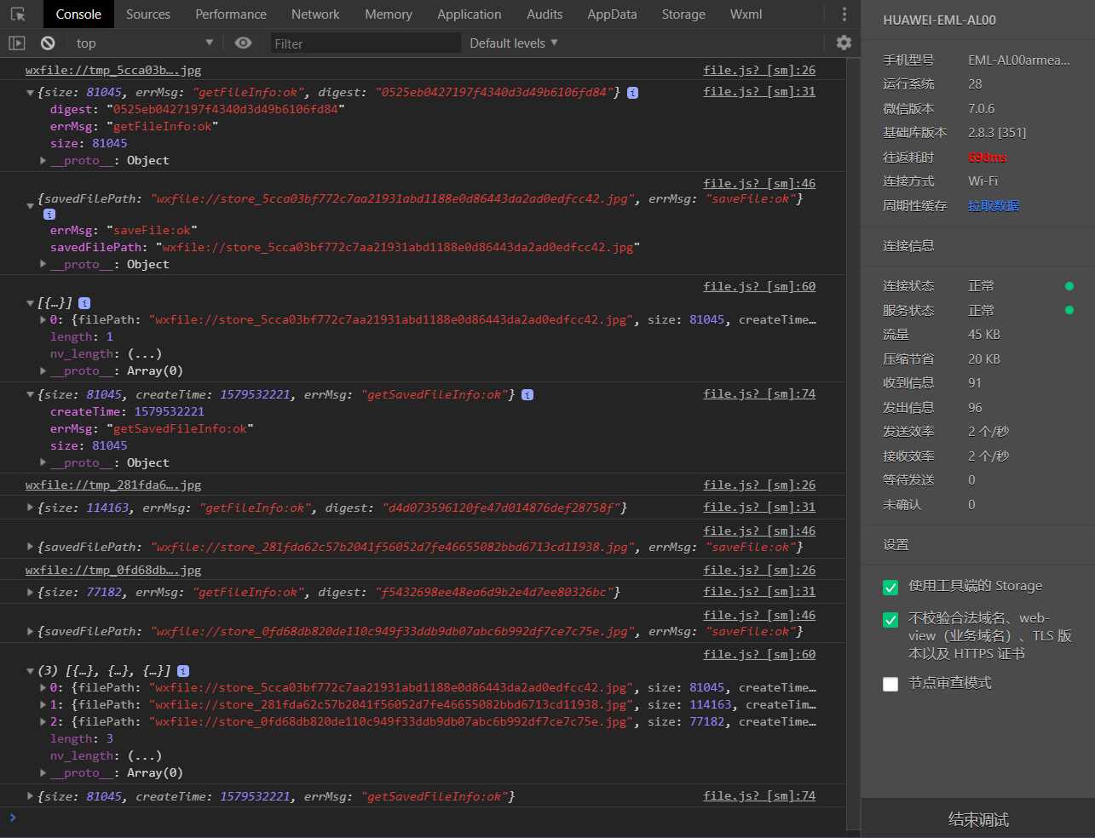Screen dimensions: 1095x838
Task: Click the 结束调试 button
Action: pos(978,819)
